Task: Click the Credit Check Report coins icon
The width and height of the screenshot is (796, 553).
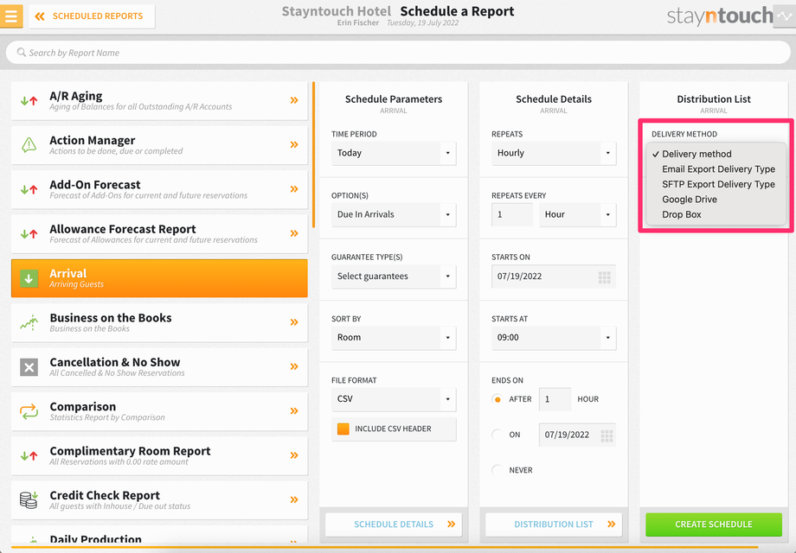Action: (29, 499)
